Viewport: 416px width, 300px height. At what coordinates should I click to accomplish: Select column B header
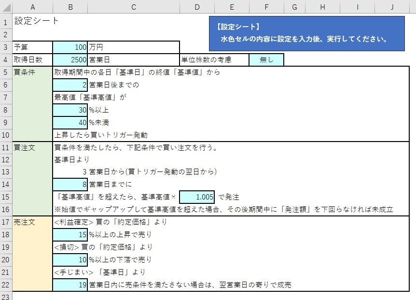coord(70,7)
